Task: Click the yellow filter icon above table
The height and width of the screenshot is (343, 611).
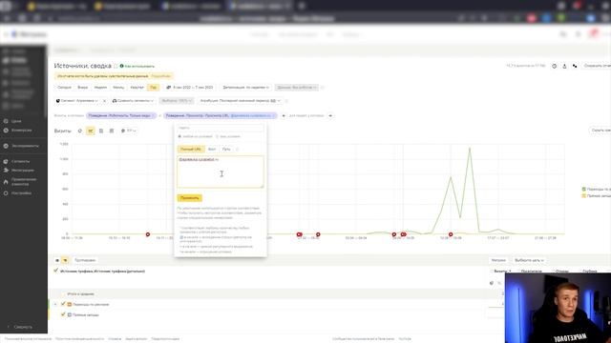Action: click(65, 260)
